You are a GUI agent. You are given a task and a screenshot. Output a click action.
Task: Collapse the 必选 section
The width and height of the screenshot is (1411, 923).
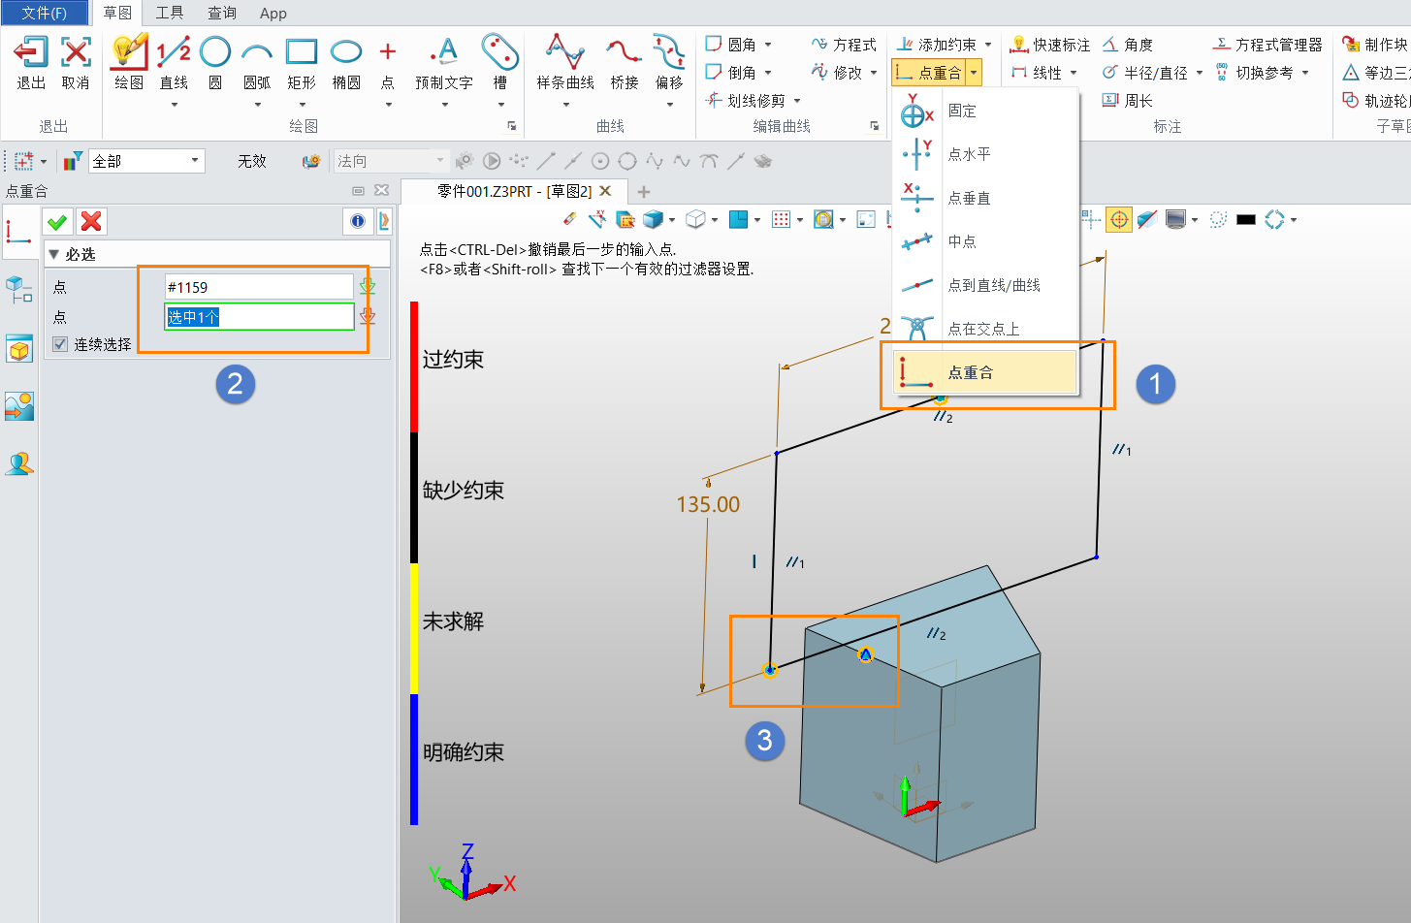click(54, 254)
